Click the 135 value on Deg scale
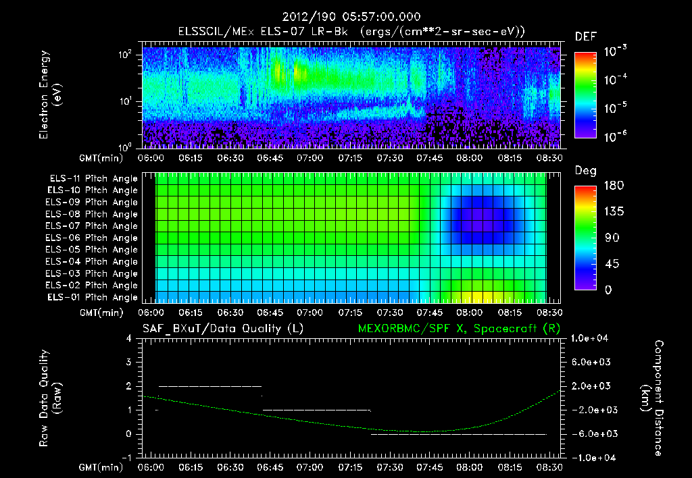Screen dimensions: 692x478 614,212
